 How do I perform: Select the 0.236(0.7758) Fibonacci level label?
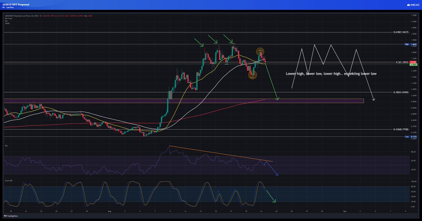click(x=401, y=129)
